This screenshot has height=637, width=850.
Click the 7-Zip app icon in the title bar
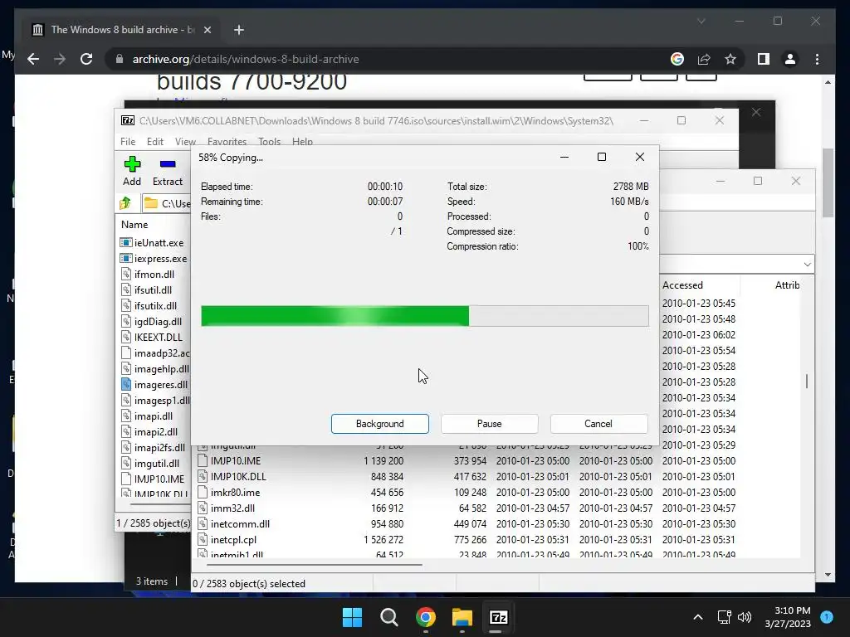(128, 121)
